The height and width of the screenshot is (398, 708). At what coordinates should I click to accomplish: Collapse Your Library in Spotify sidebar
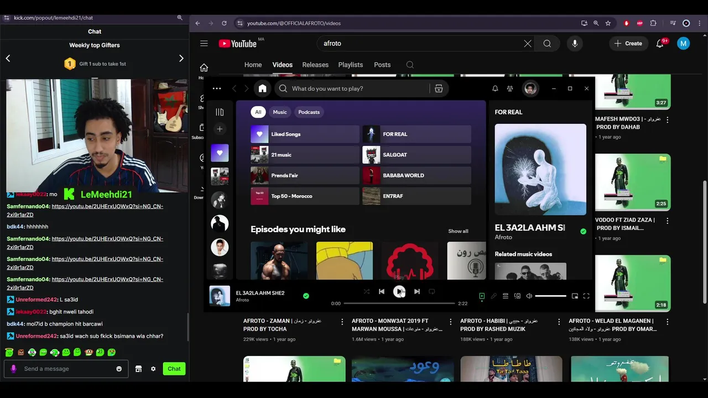click(x=220, y=112)
